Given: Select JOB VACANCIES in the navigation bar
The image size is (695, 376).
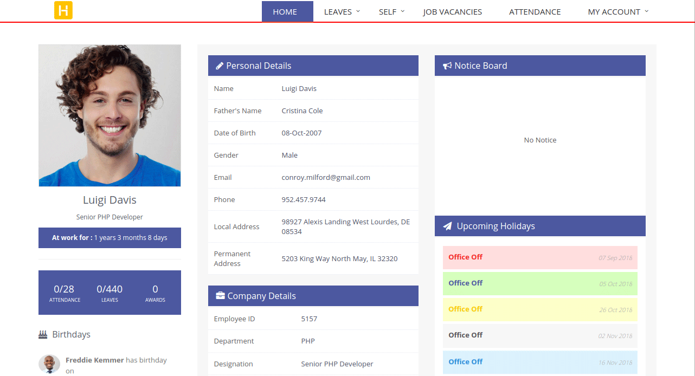Looking at the screenshot, I should click(x=452, y=11).
